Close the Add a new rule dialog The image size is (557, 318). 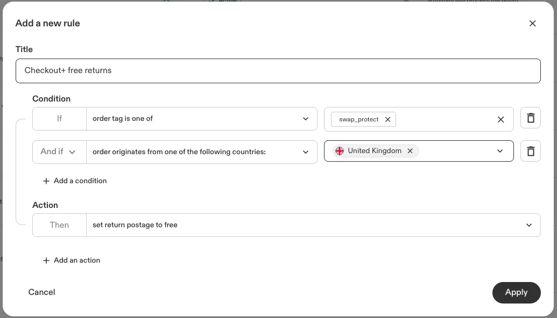(532, 24)
